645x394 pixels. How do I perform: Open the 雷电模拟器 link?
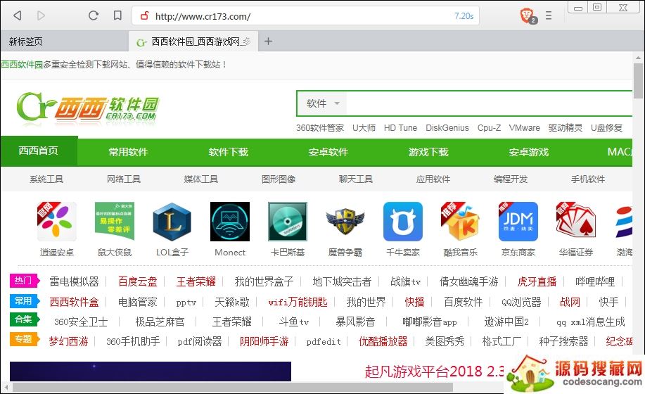(x=74, y=281)
